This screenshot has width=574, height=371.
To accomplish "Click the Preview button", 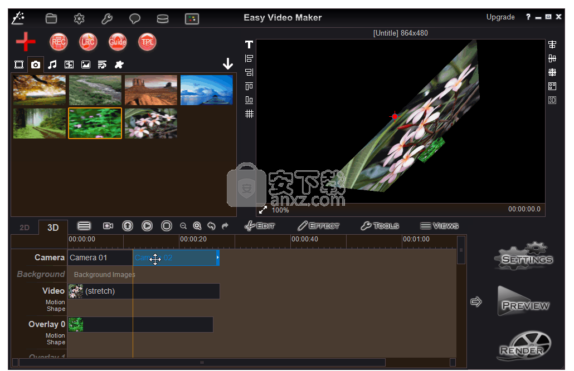I will [524, 301].
